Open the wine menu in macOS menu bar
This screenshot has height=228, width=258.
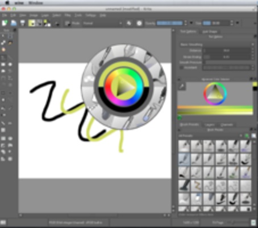(x=19, y=3)
